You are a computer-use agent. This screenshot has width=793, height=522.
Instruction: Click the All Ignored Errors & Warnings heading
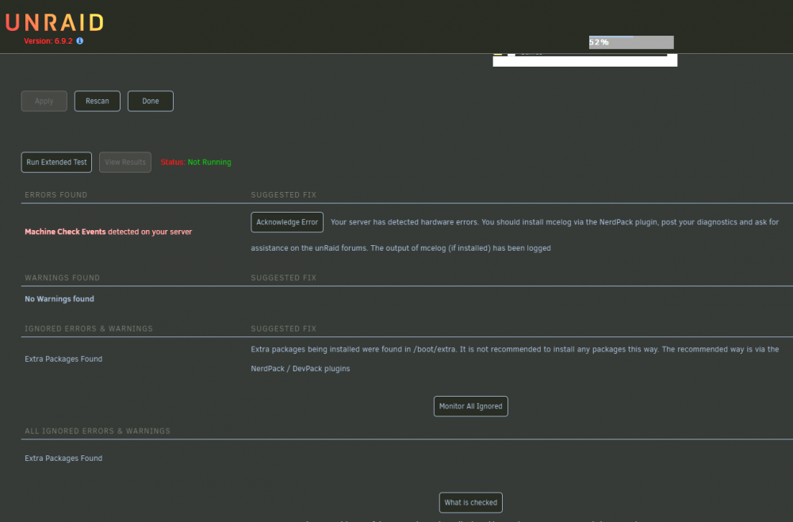tap(98, 431)
